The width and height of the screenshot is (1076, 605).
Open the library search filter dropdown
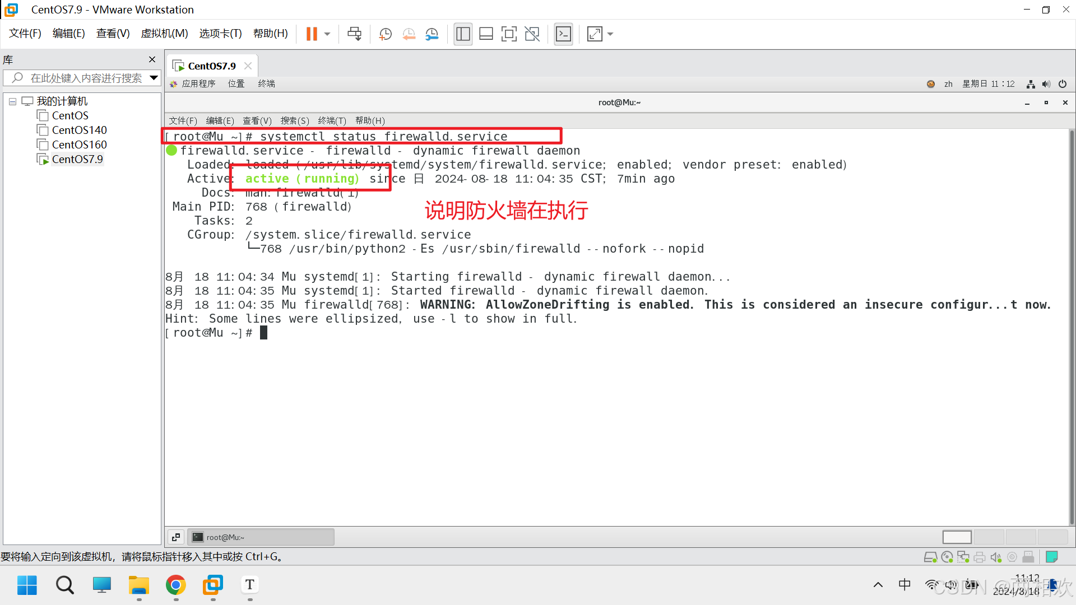tap(154, 78)
